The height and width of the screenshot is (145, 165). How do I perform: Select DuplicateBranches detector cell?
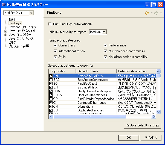pos(96,110)
